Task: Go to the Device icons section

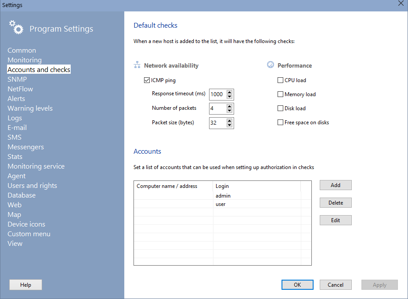Action: [26, 224]
